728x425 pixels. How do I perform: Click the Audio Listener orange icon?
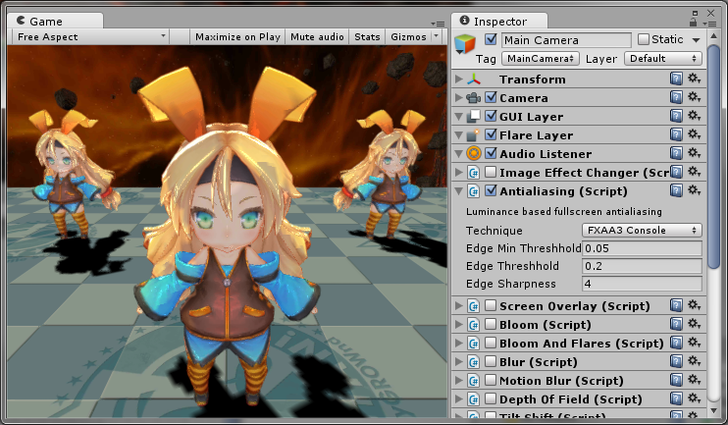474,153
